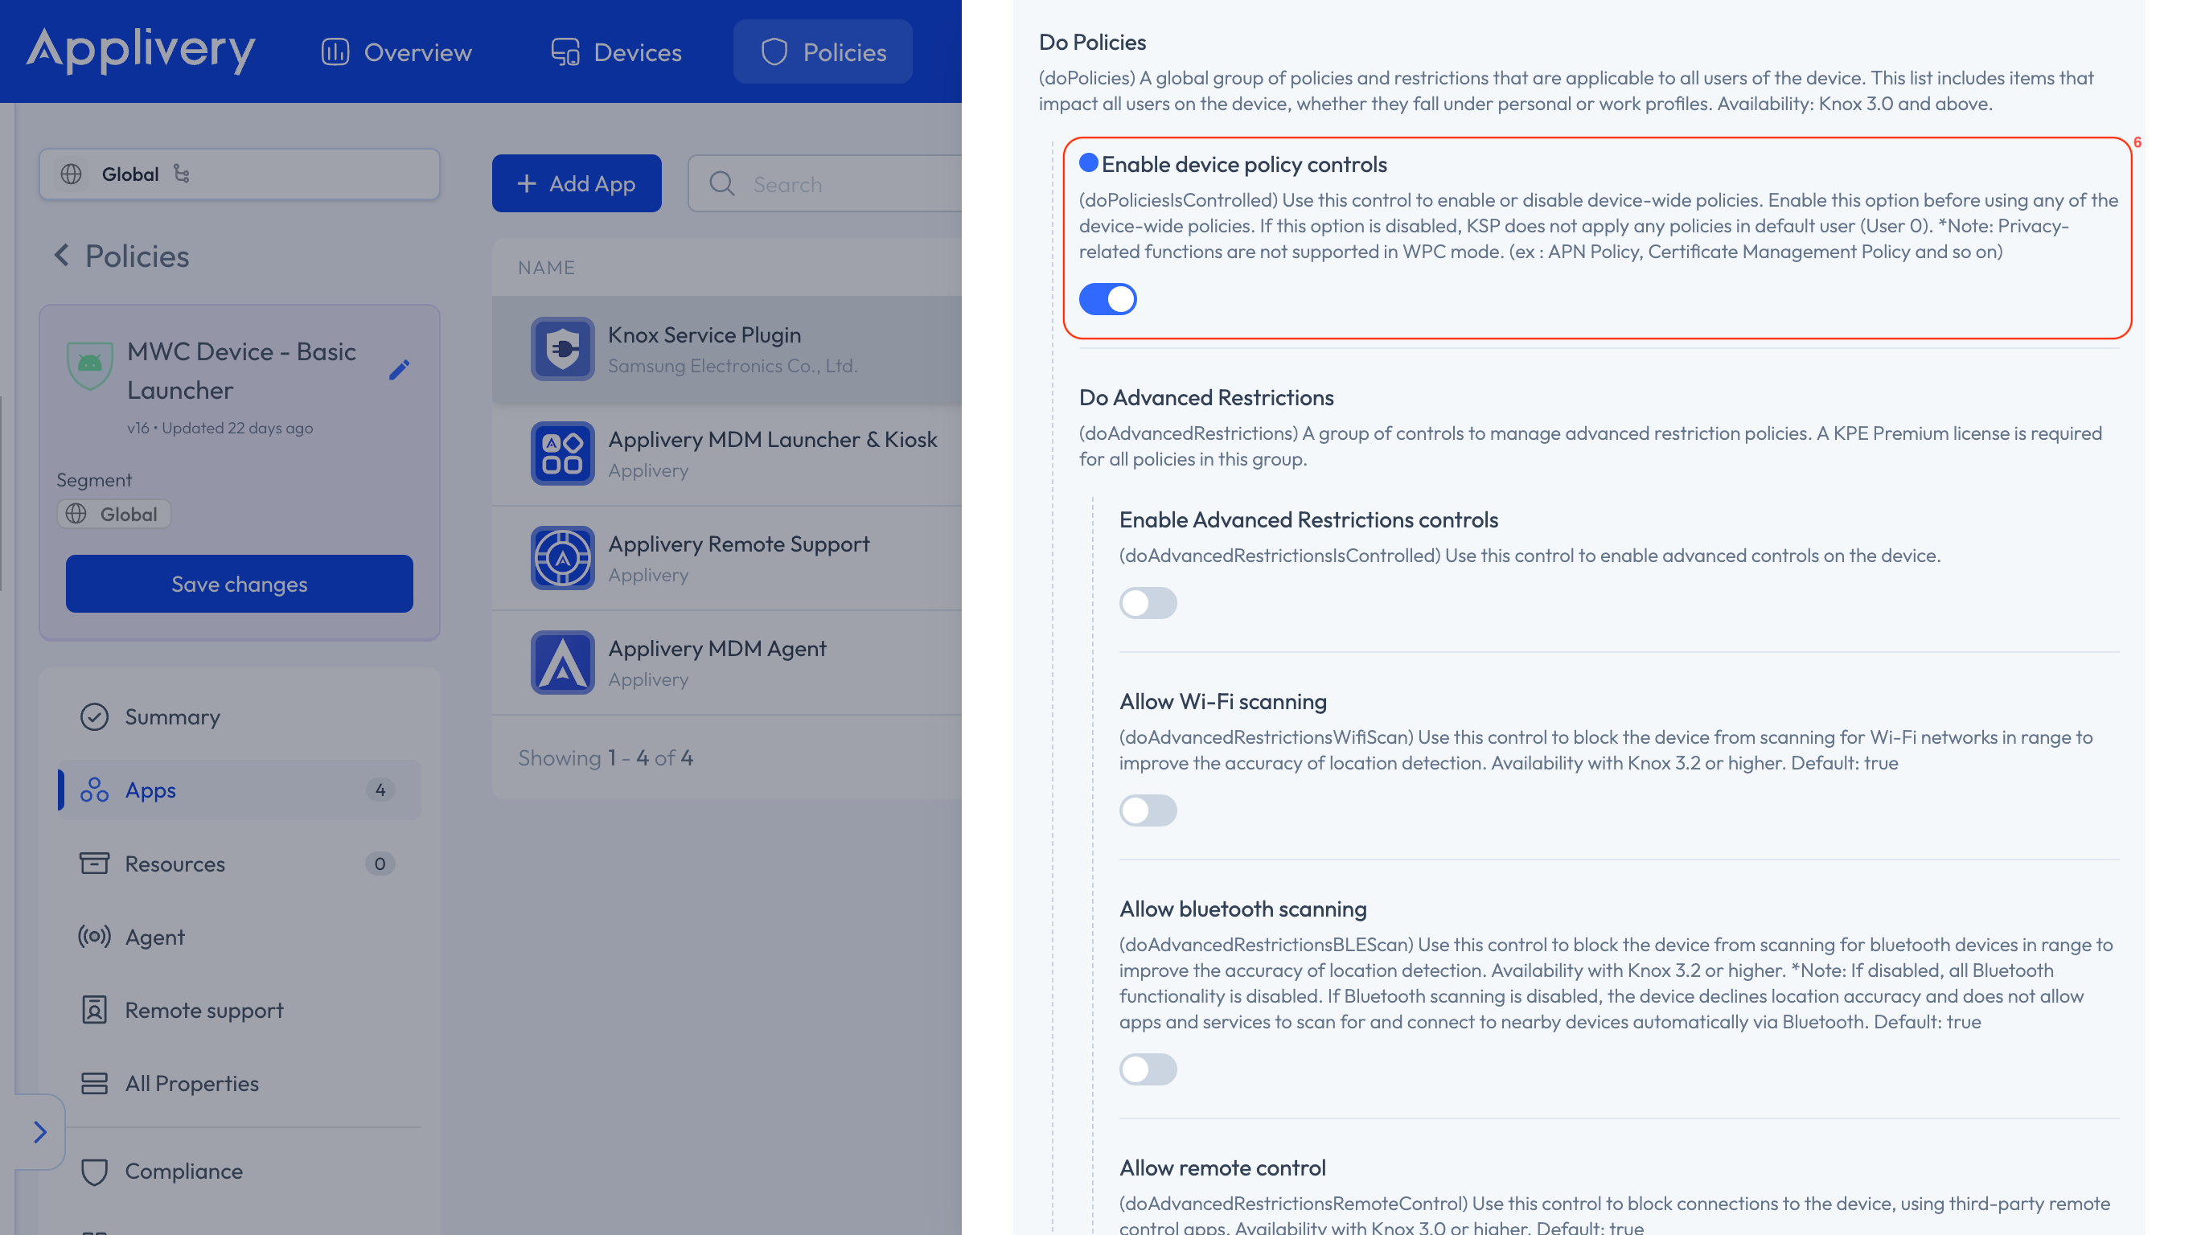Click the Applivery logo
Screen dimensions: 2197x1235
pos(141,51)
